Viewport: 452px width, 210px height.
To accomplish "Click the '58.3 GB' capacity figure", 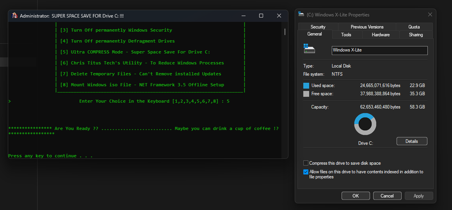I will point(417,107).
